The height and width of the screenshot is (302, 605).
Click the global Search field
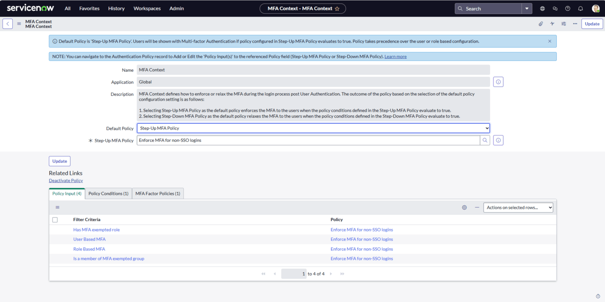(488, 9)
